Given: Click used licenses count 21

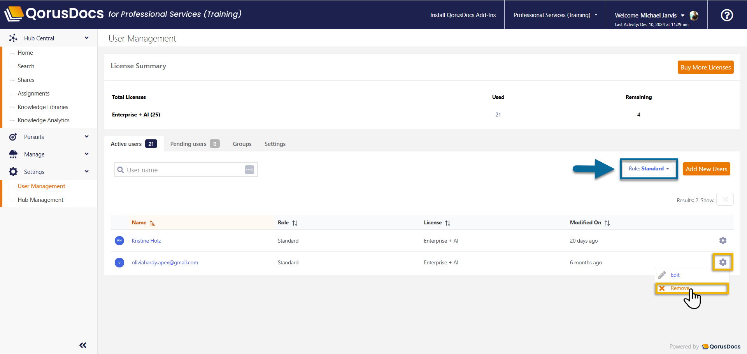Looking at the screenshot, I should (498, 115).
